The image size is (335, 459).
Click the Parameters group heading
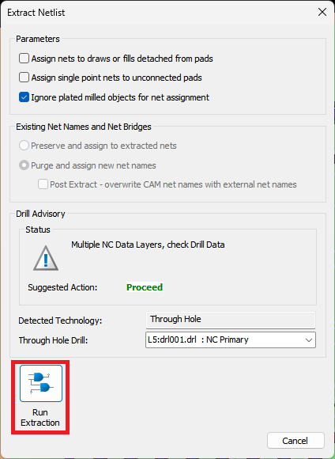[x=38, y=39]
